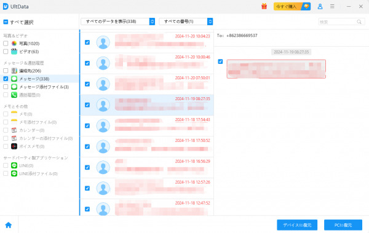Click the Messages green bubble icon

[14, 79]
